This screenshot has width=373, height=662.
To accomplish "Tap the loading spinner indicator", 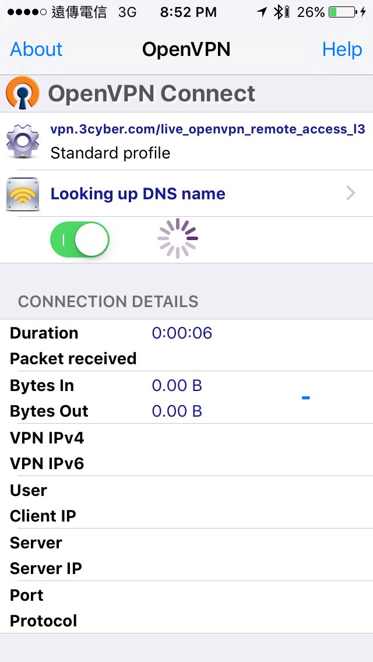I will [178, 238].
